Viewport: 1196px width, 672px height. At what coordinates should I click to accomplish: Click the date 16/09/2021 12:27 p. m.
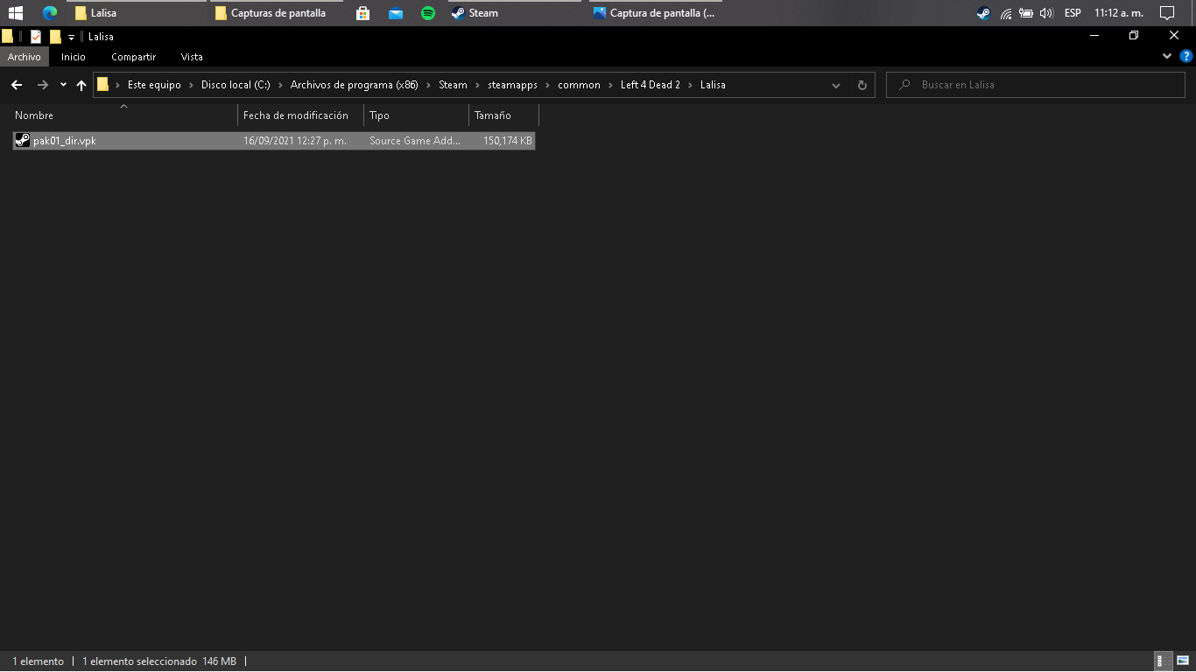pyautogui.click(x=295, y=141)
